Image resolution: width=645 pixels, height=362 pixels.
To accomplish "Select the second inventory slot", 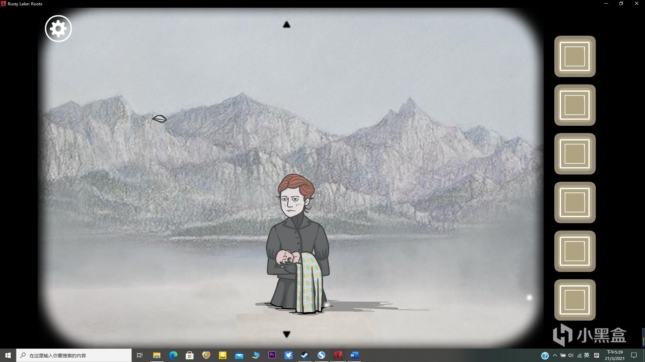I will 574,105.
